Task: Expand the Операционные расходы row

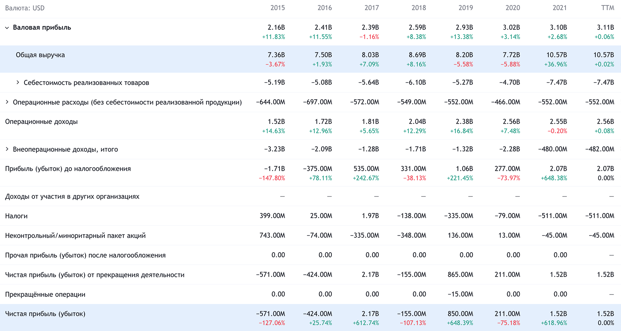Action: (x=7, y=102)
